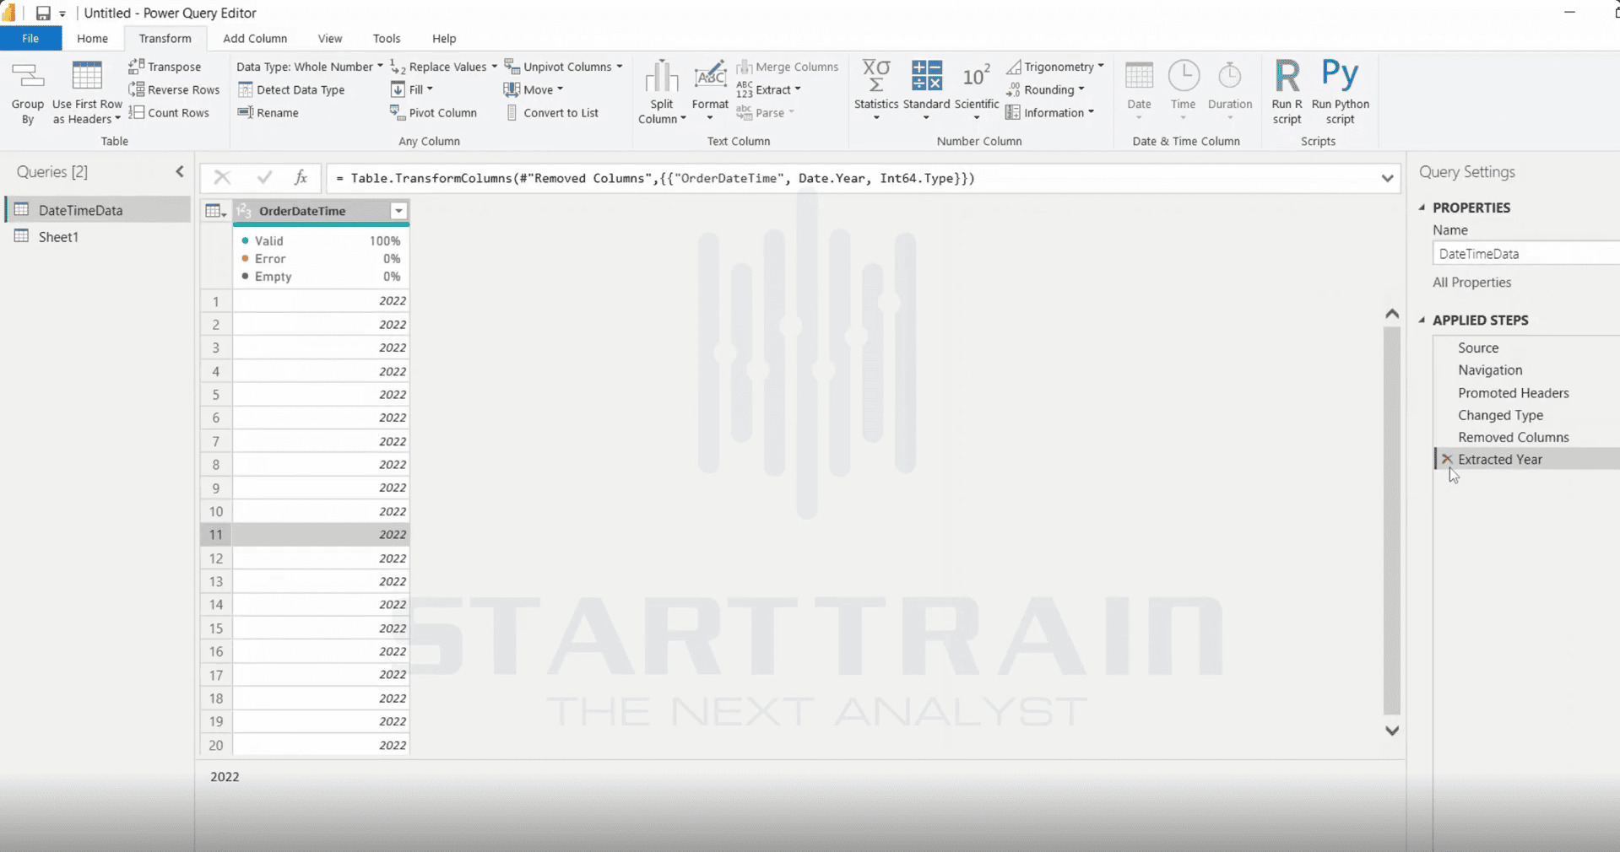Viewport: 1620px width, 852px height.
Task: Open the Standard number operations tool
Action: [926, 91]
